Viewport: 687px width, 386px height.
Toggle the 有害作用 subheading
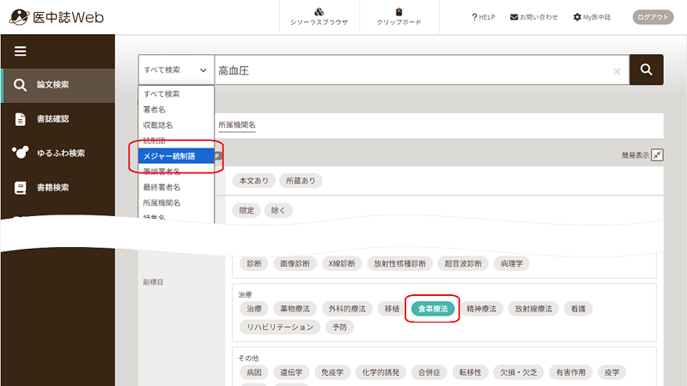pyautogui.click(x=570, y=372)
